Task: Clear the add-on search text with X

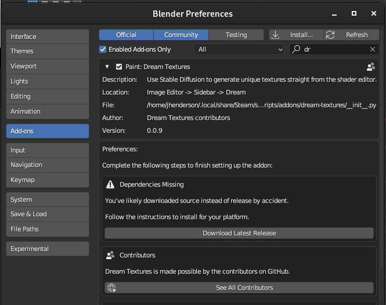Action: 373,49
